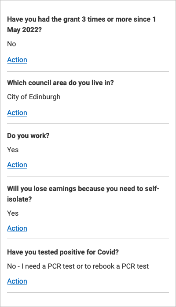Screen dimensions: 176x307
Task: Select the 'No - I need a PCR test' answer
Action: (x=78, y=266)
